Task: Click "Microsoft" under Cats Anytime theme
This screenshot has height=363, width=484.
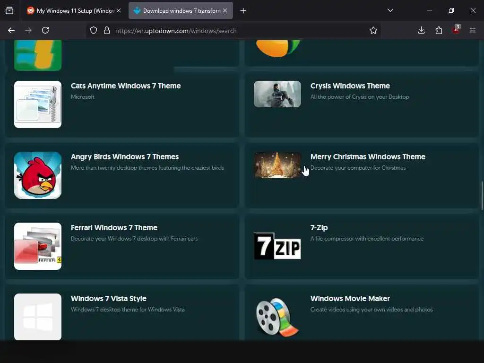Action: tap(82, 97)
